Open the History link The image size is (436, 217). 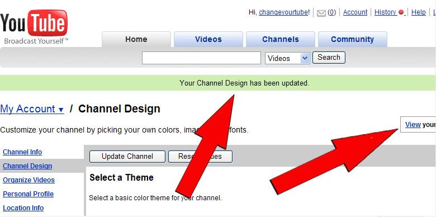(385, 12)
